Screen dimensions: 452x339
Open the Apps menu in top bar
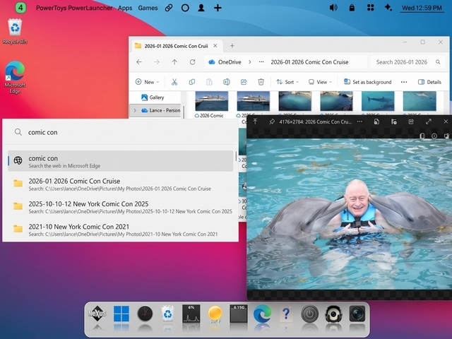click(x=125, y=8)
